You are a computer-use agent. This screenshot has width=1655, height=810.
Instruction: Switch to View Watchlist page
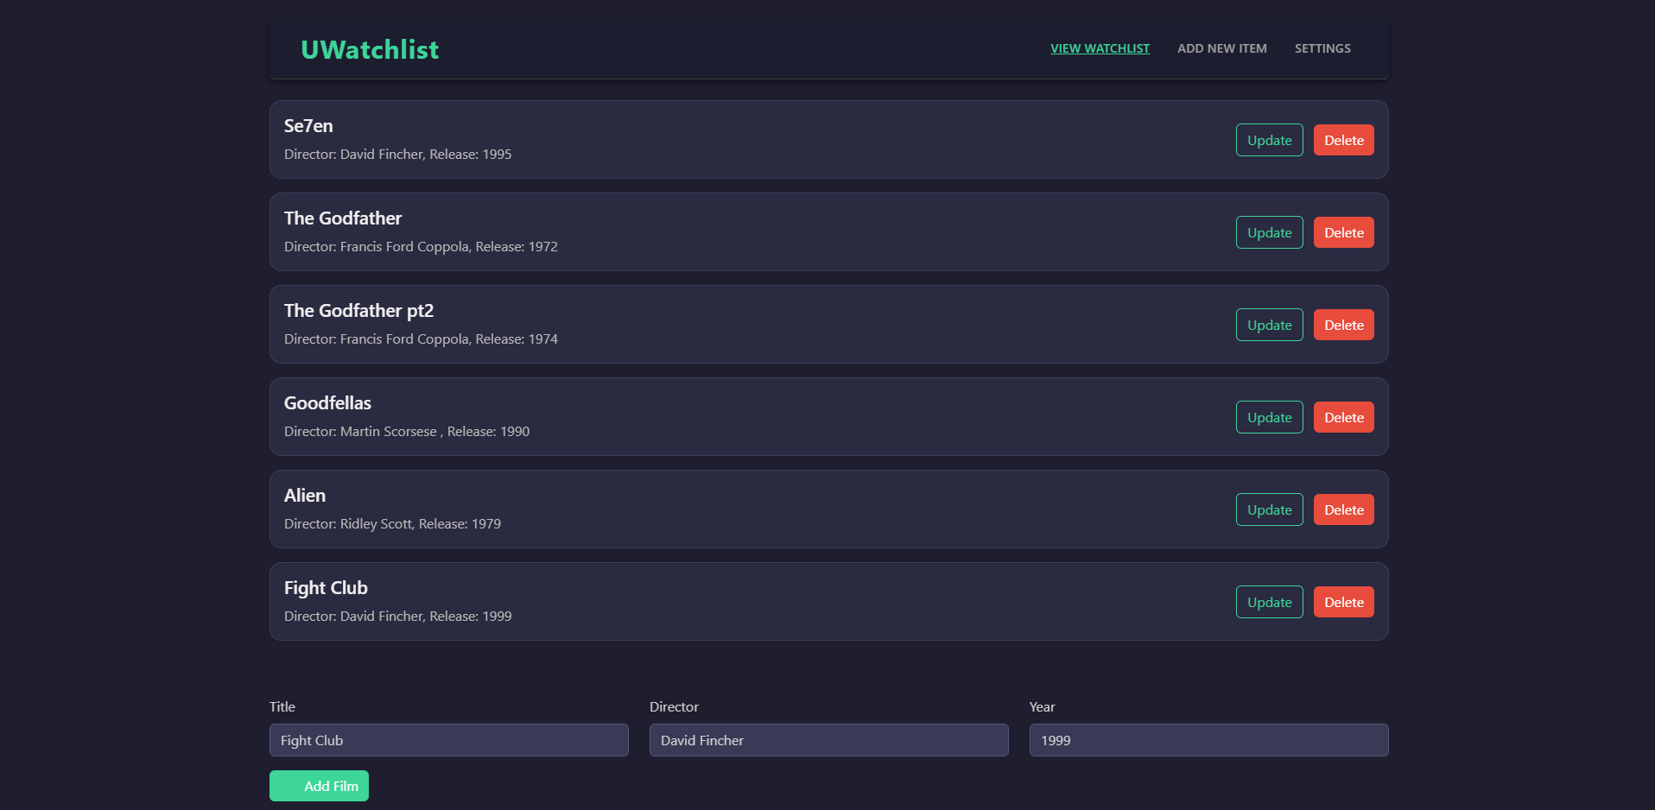click(x=1100, y=48)
